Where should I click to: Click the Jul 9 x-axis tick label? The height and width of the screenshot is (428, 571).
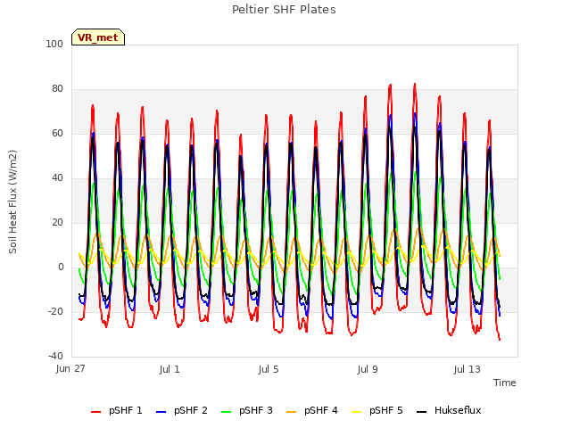coord(368,369)
